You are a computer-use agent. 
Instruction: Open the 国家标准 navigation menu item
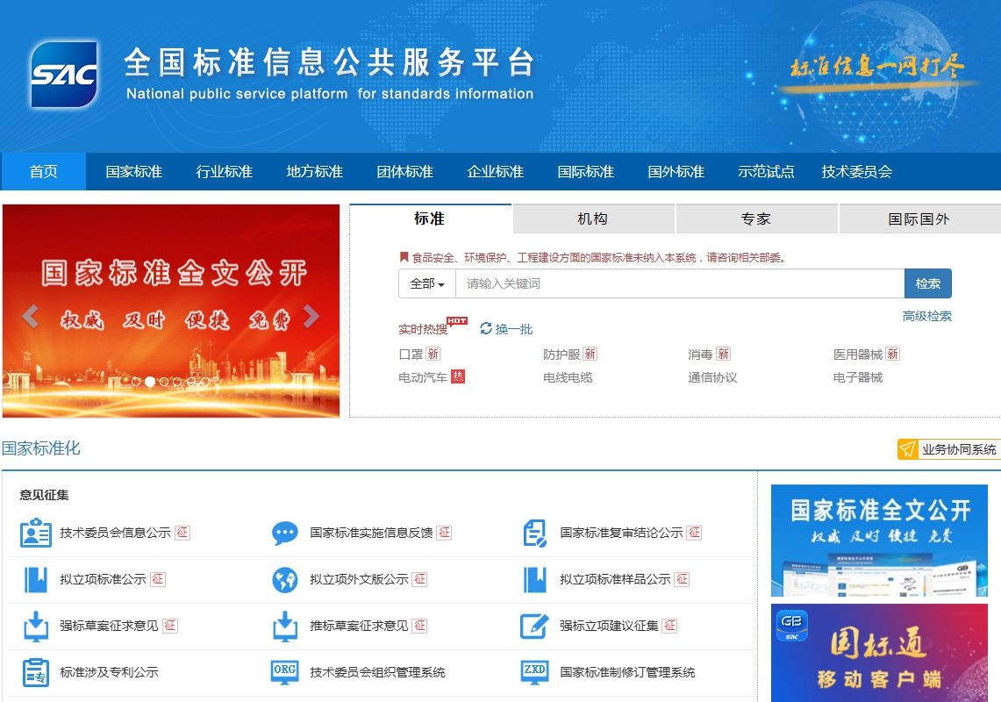click(133, 171)
